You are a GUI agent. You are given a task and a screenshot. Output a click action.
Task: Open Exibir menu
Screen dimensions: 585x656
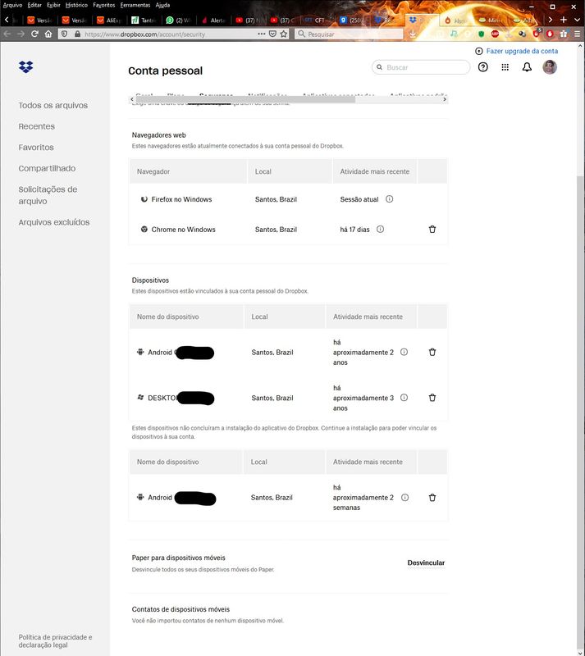[x=53, y=5]
